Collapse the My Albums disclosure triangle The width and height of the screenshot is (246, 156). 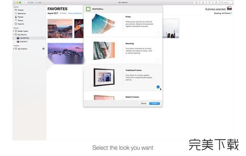pyautogui.click(x=14, y=34)
